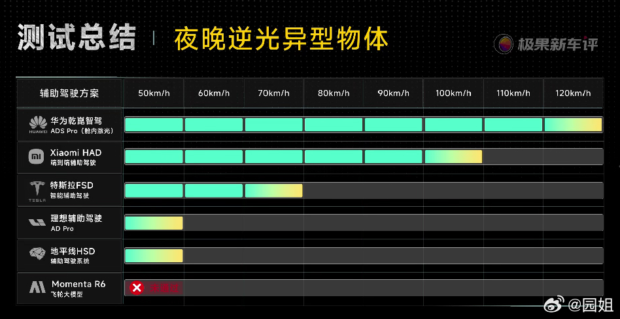Click Xiaomi's green bar at 70km/h
The image size is (620, 319).
[273, 157]
